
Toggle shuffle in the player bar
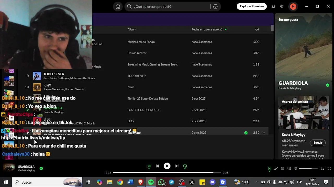pyautogui.click(x=149, y=166)
